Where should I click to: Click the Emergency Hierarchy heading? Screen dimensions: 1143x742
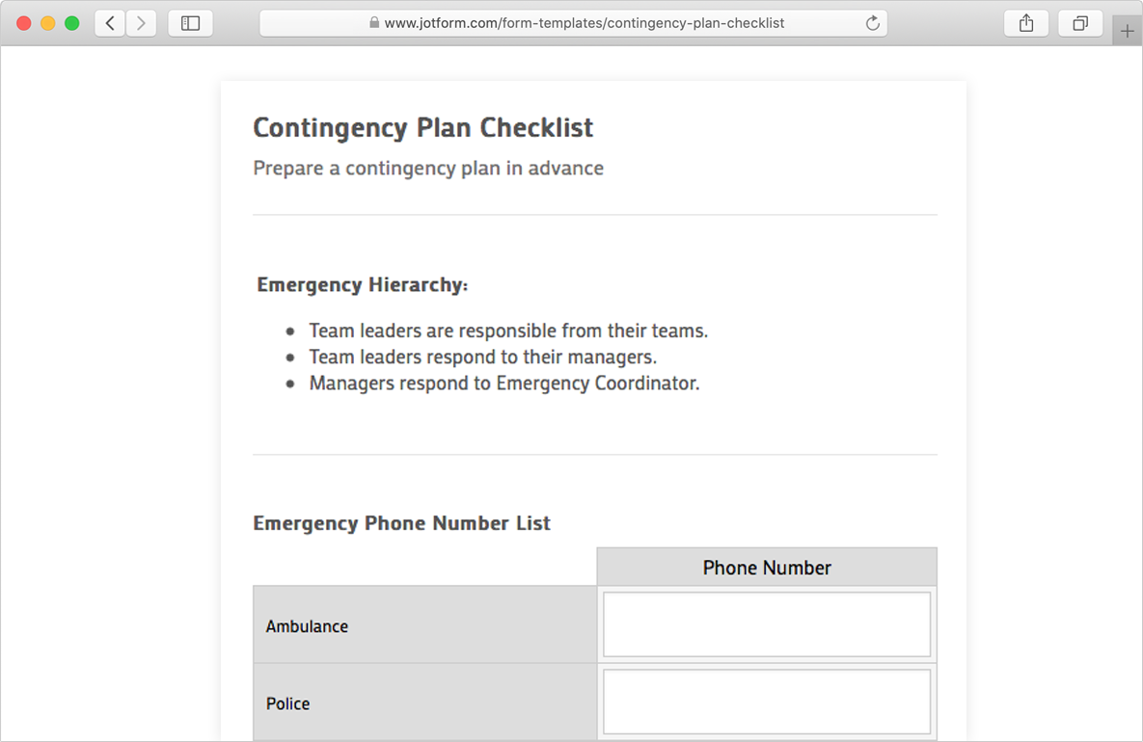tap(362, 285)
